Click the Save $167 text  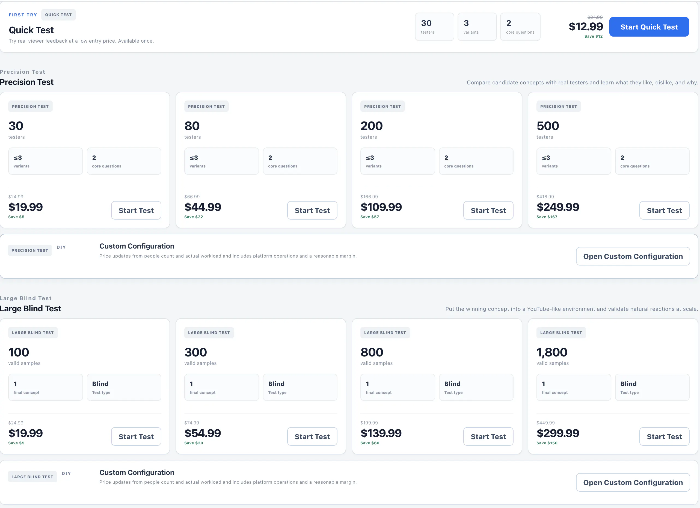coord(547,217)
